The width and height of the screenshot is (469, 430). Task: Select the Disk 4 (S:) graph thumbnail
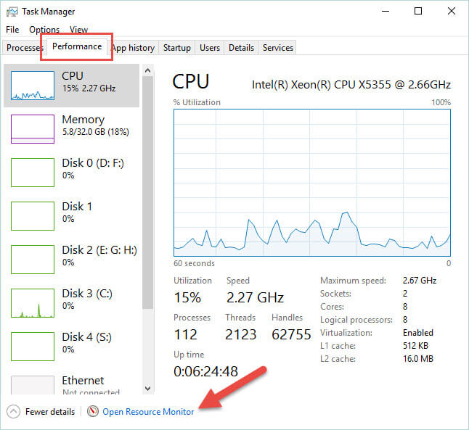pyautogui.click(x=33, y=347)
